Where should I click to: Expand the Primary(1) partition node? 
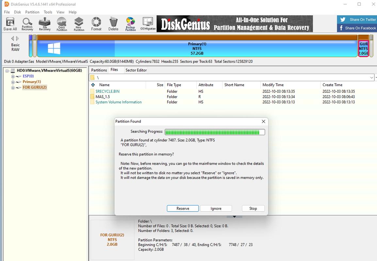pos(13,82)
